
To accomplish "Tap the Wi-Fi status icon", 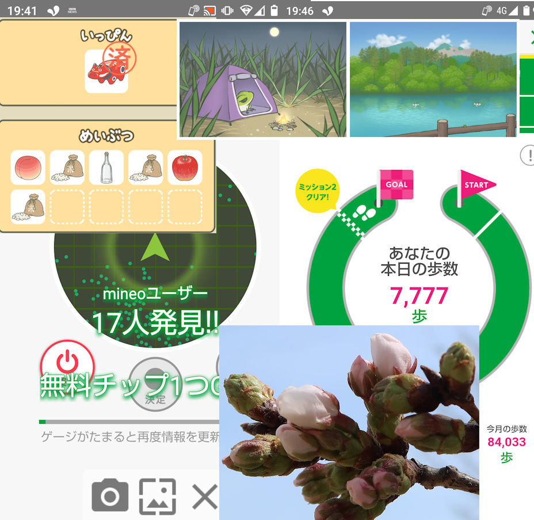I will click(x=246, y=11).
